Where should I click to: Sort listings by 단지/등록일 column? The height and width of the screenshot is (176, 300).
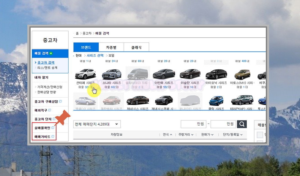[x=233, y=134]
